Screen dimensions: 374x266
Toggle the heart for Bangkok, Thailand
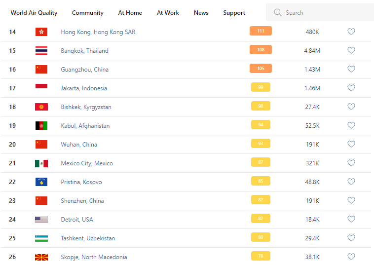pyautogui.click(x=351, y=50)
